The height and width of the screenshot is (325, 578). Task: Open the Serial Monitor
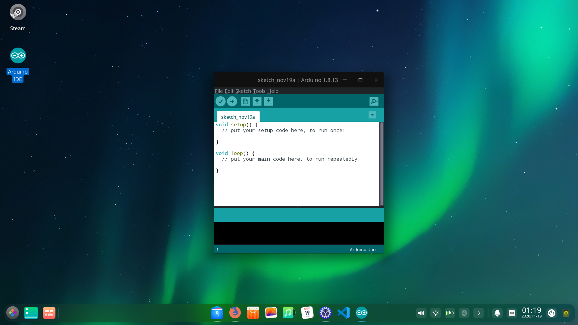[373, 101]
